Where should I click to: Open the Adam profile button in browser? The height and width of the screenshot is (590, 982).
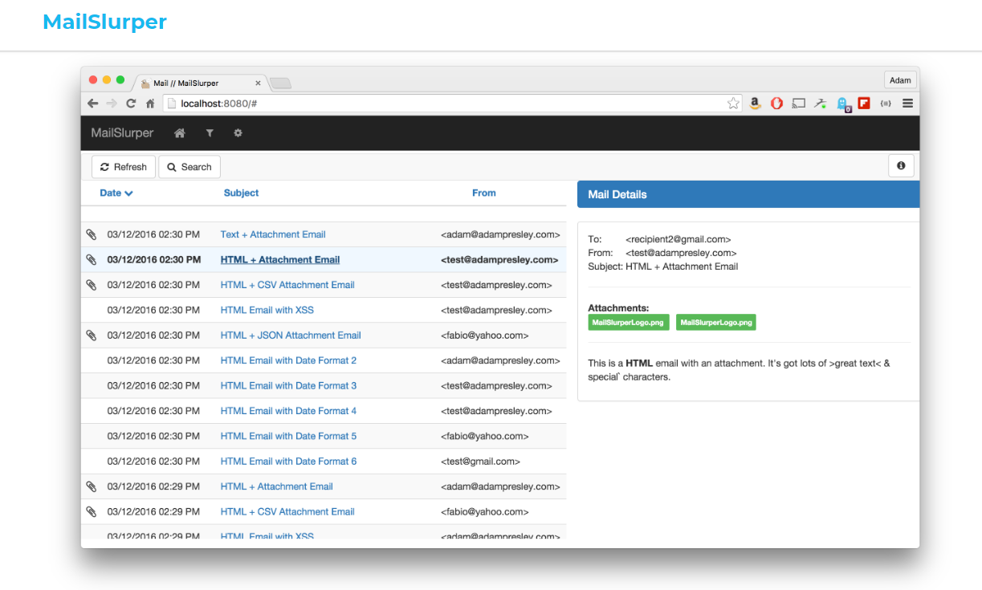tap(900, 80)
